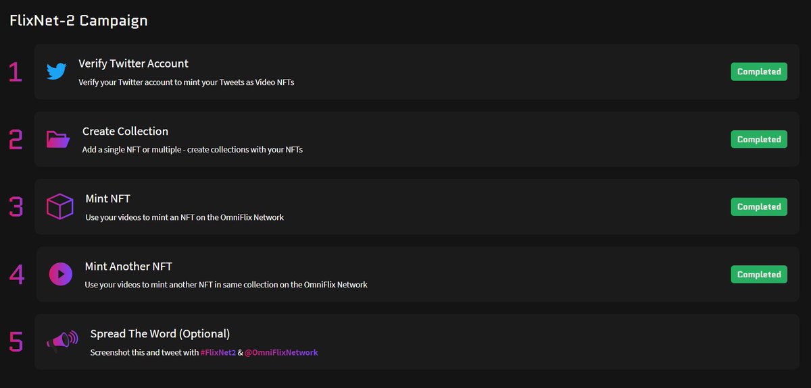Select the Mint Another NFT title

point(128,266)
